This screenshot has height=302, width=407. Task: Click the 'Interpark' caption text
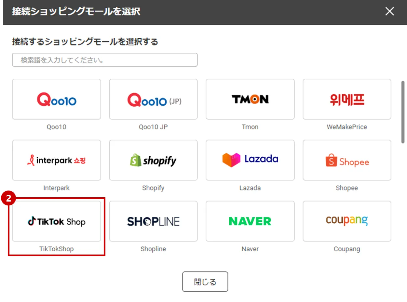[57, 188]
